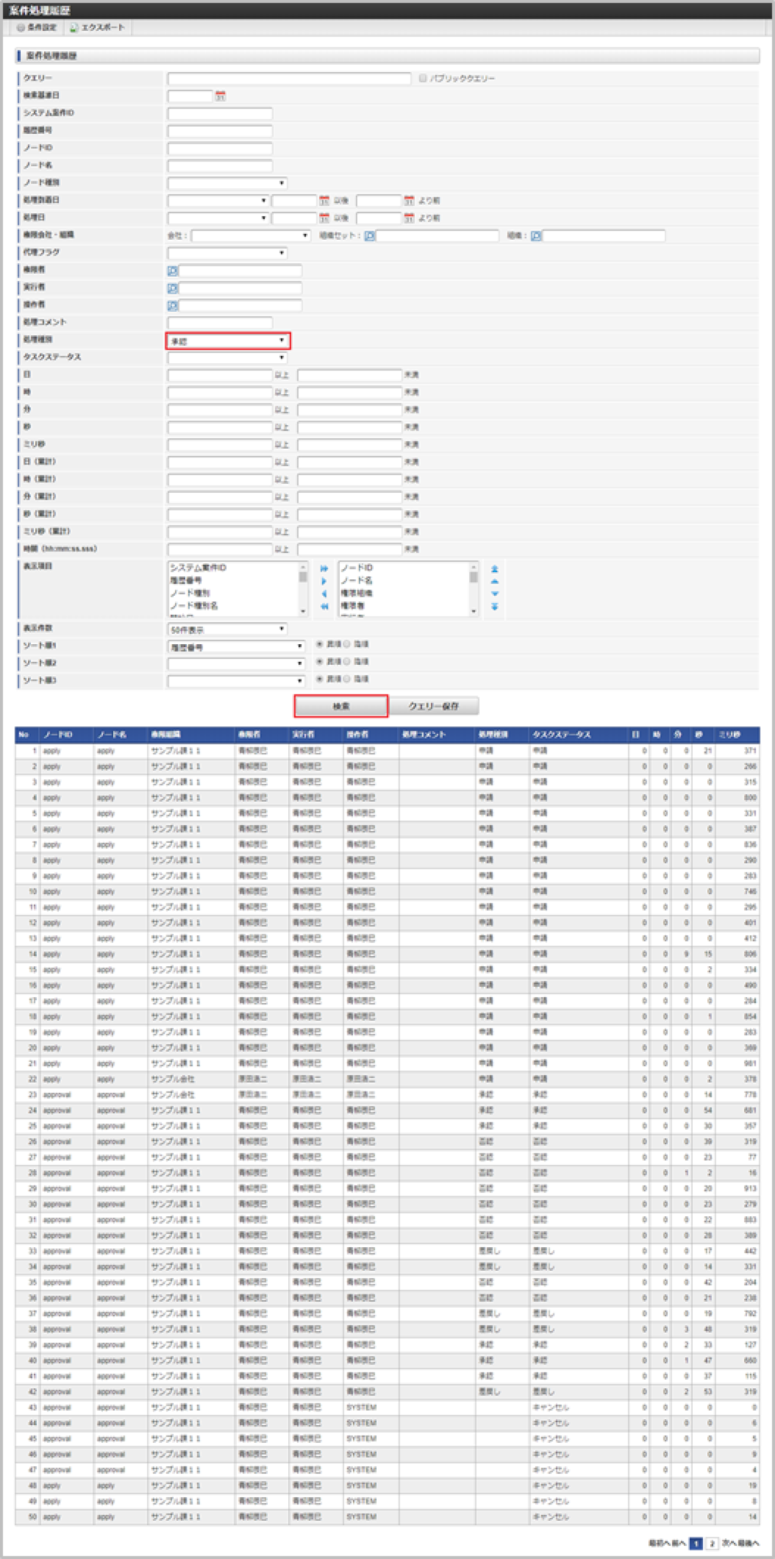Move all display items right with double arrow
This screenshot has height=1559, width=775.
click(324, 569)
